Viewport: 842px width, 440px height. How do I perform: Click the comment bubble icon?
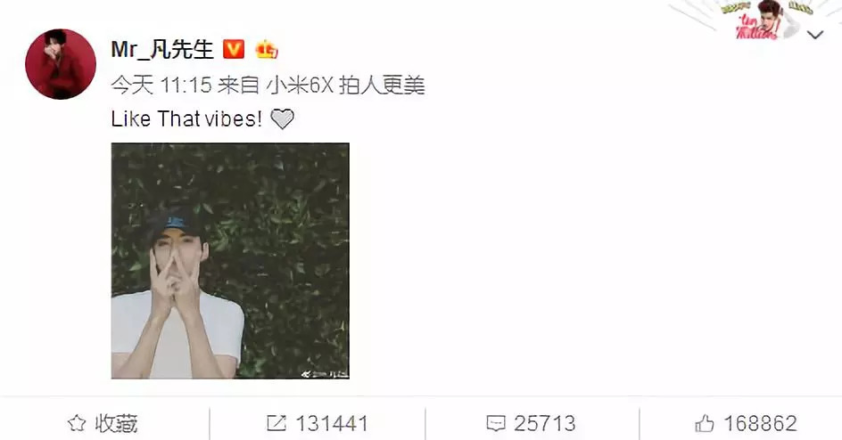coord(496,424)
